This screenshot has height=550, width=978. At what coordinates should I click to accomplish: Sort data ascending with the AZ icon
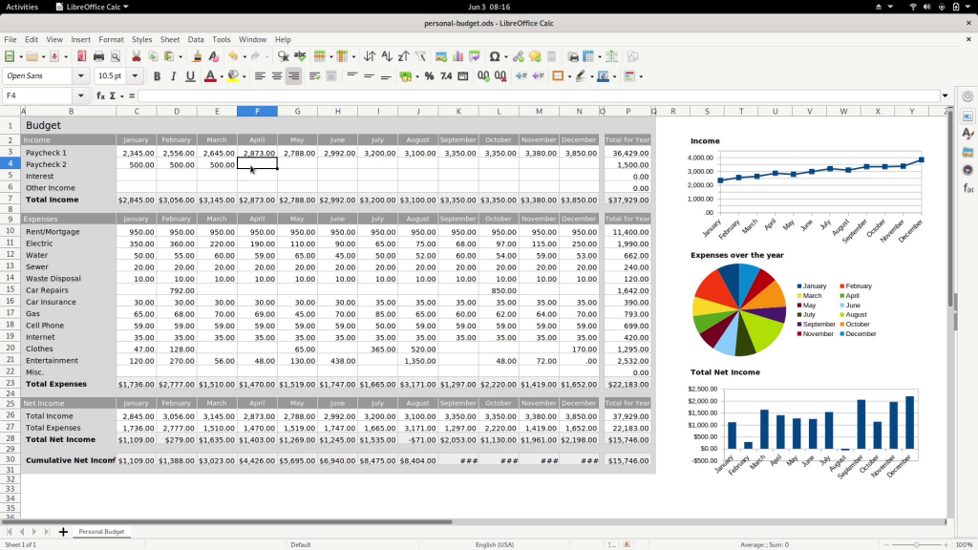(387, 57)
